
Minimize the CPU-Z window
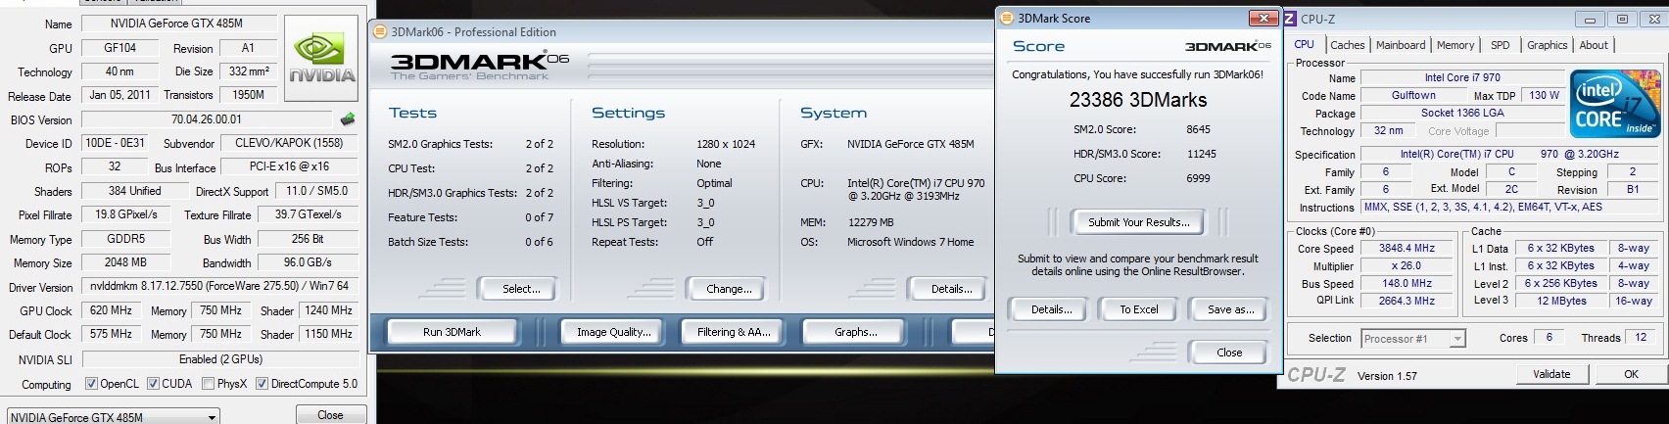(1589, 19)
